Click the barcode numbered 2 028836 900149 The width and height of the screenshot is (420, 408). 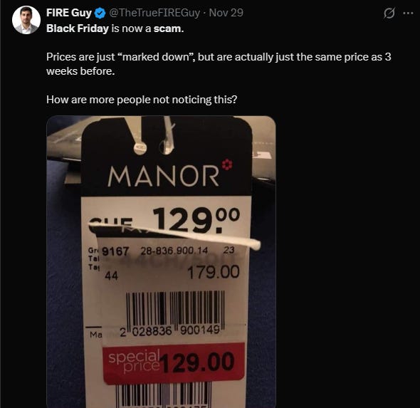click(174, 313)
